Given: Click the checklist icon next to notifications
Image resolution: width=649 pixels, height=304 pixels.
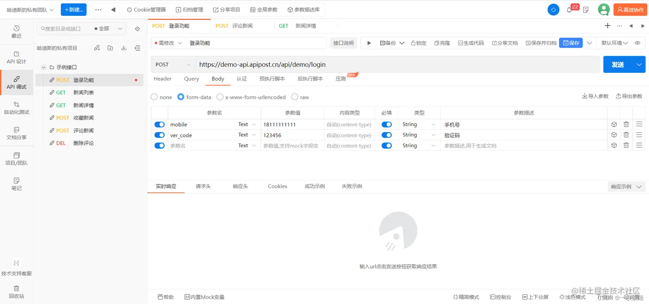Looking at the screenshot, I should coord(586,9).
